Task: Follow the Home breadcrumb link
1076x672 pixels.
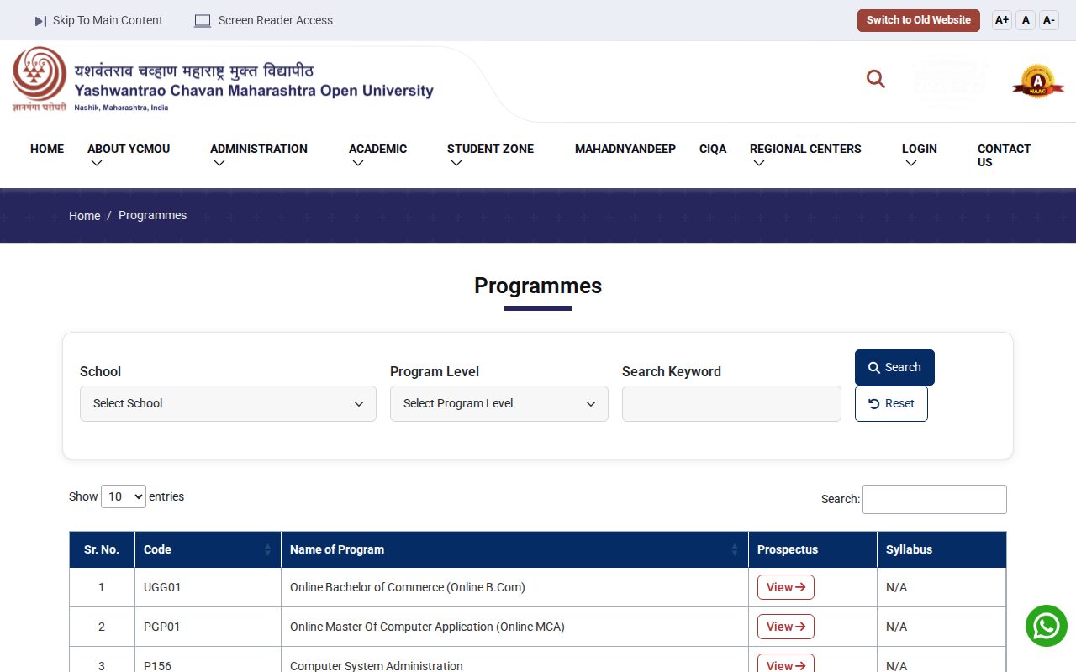Action: click(84, 216)
